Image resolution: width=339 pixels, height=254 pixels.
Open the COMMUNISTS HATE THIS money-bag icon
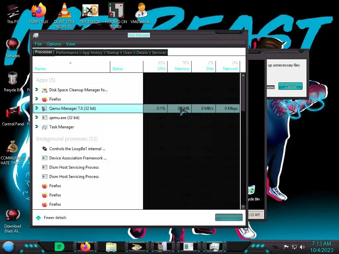[13, 153]
